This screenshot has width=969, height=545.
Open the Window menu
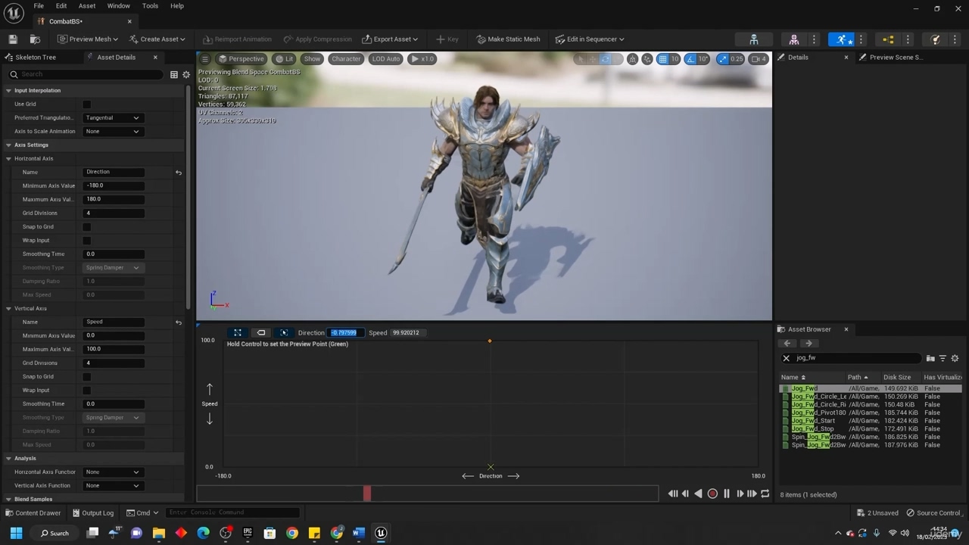point(118,6)
